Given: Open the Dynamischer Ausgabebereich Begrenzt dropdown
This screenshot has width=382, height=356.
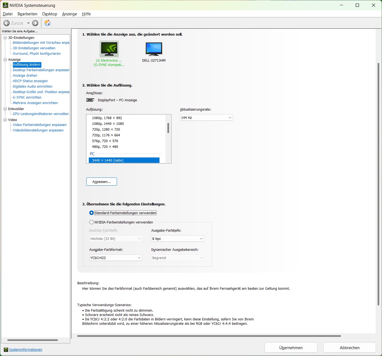Looking at the screenshot, I should 178,258.
